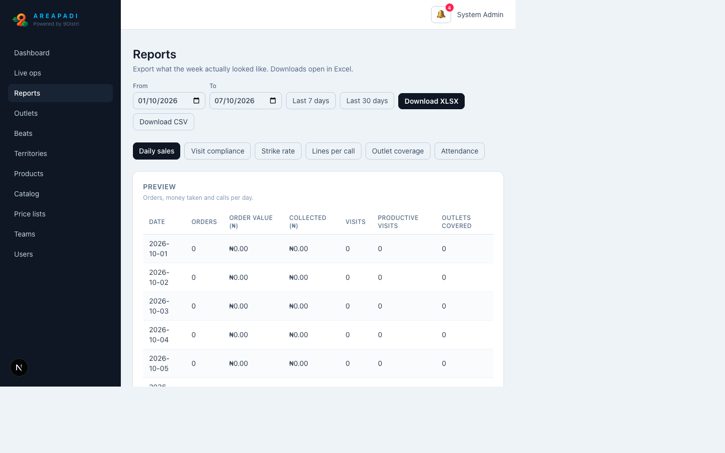
Task: Show the Attendance report tab
Action: [x=460, y=151]
